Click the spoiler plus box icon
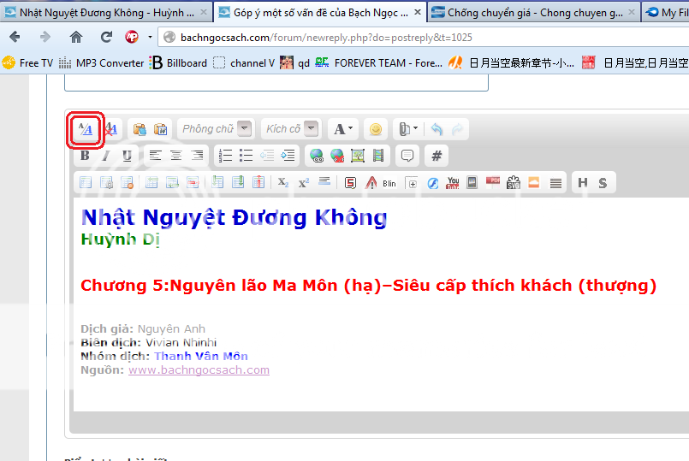 (x=413, y=183)
